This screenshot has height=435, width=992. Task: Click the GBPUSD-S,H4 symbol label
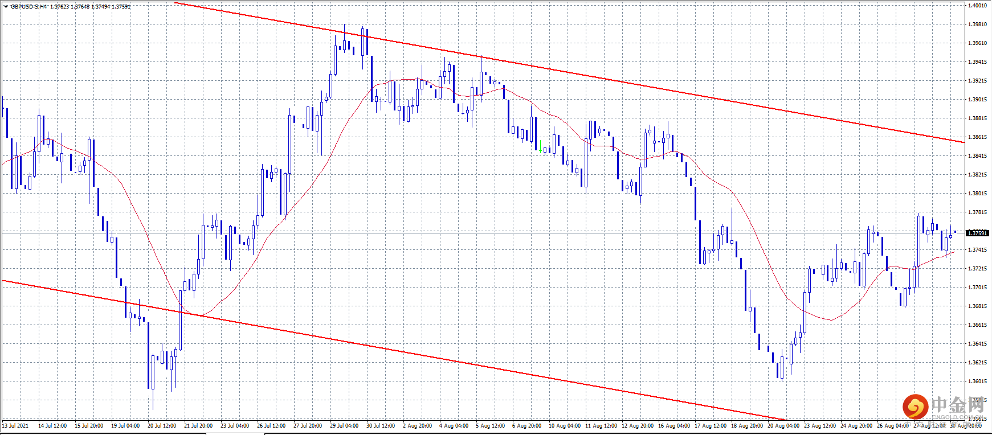(x=28, y=7)
